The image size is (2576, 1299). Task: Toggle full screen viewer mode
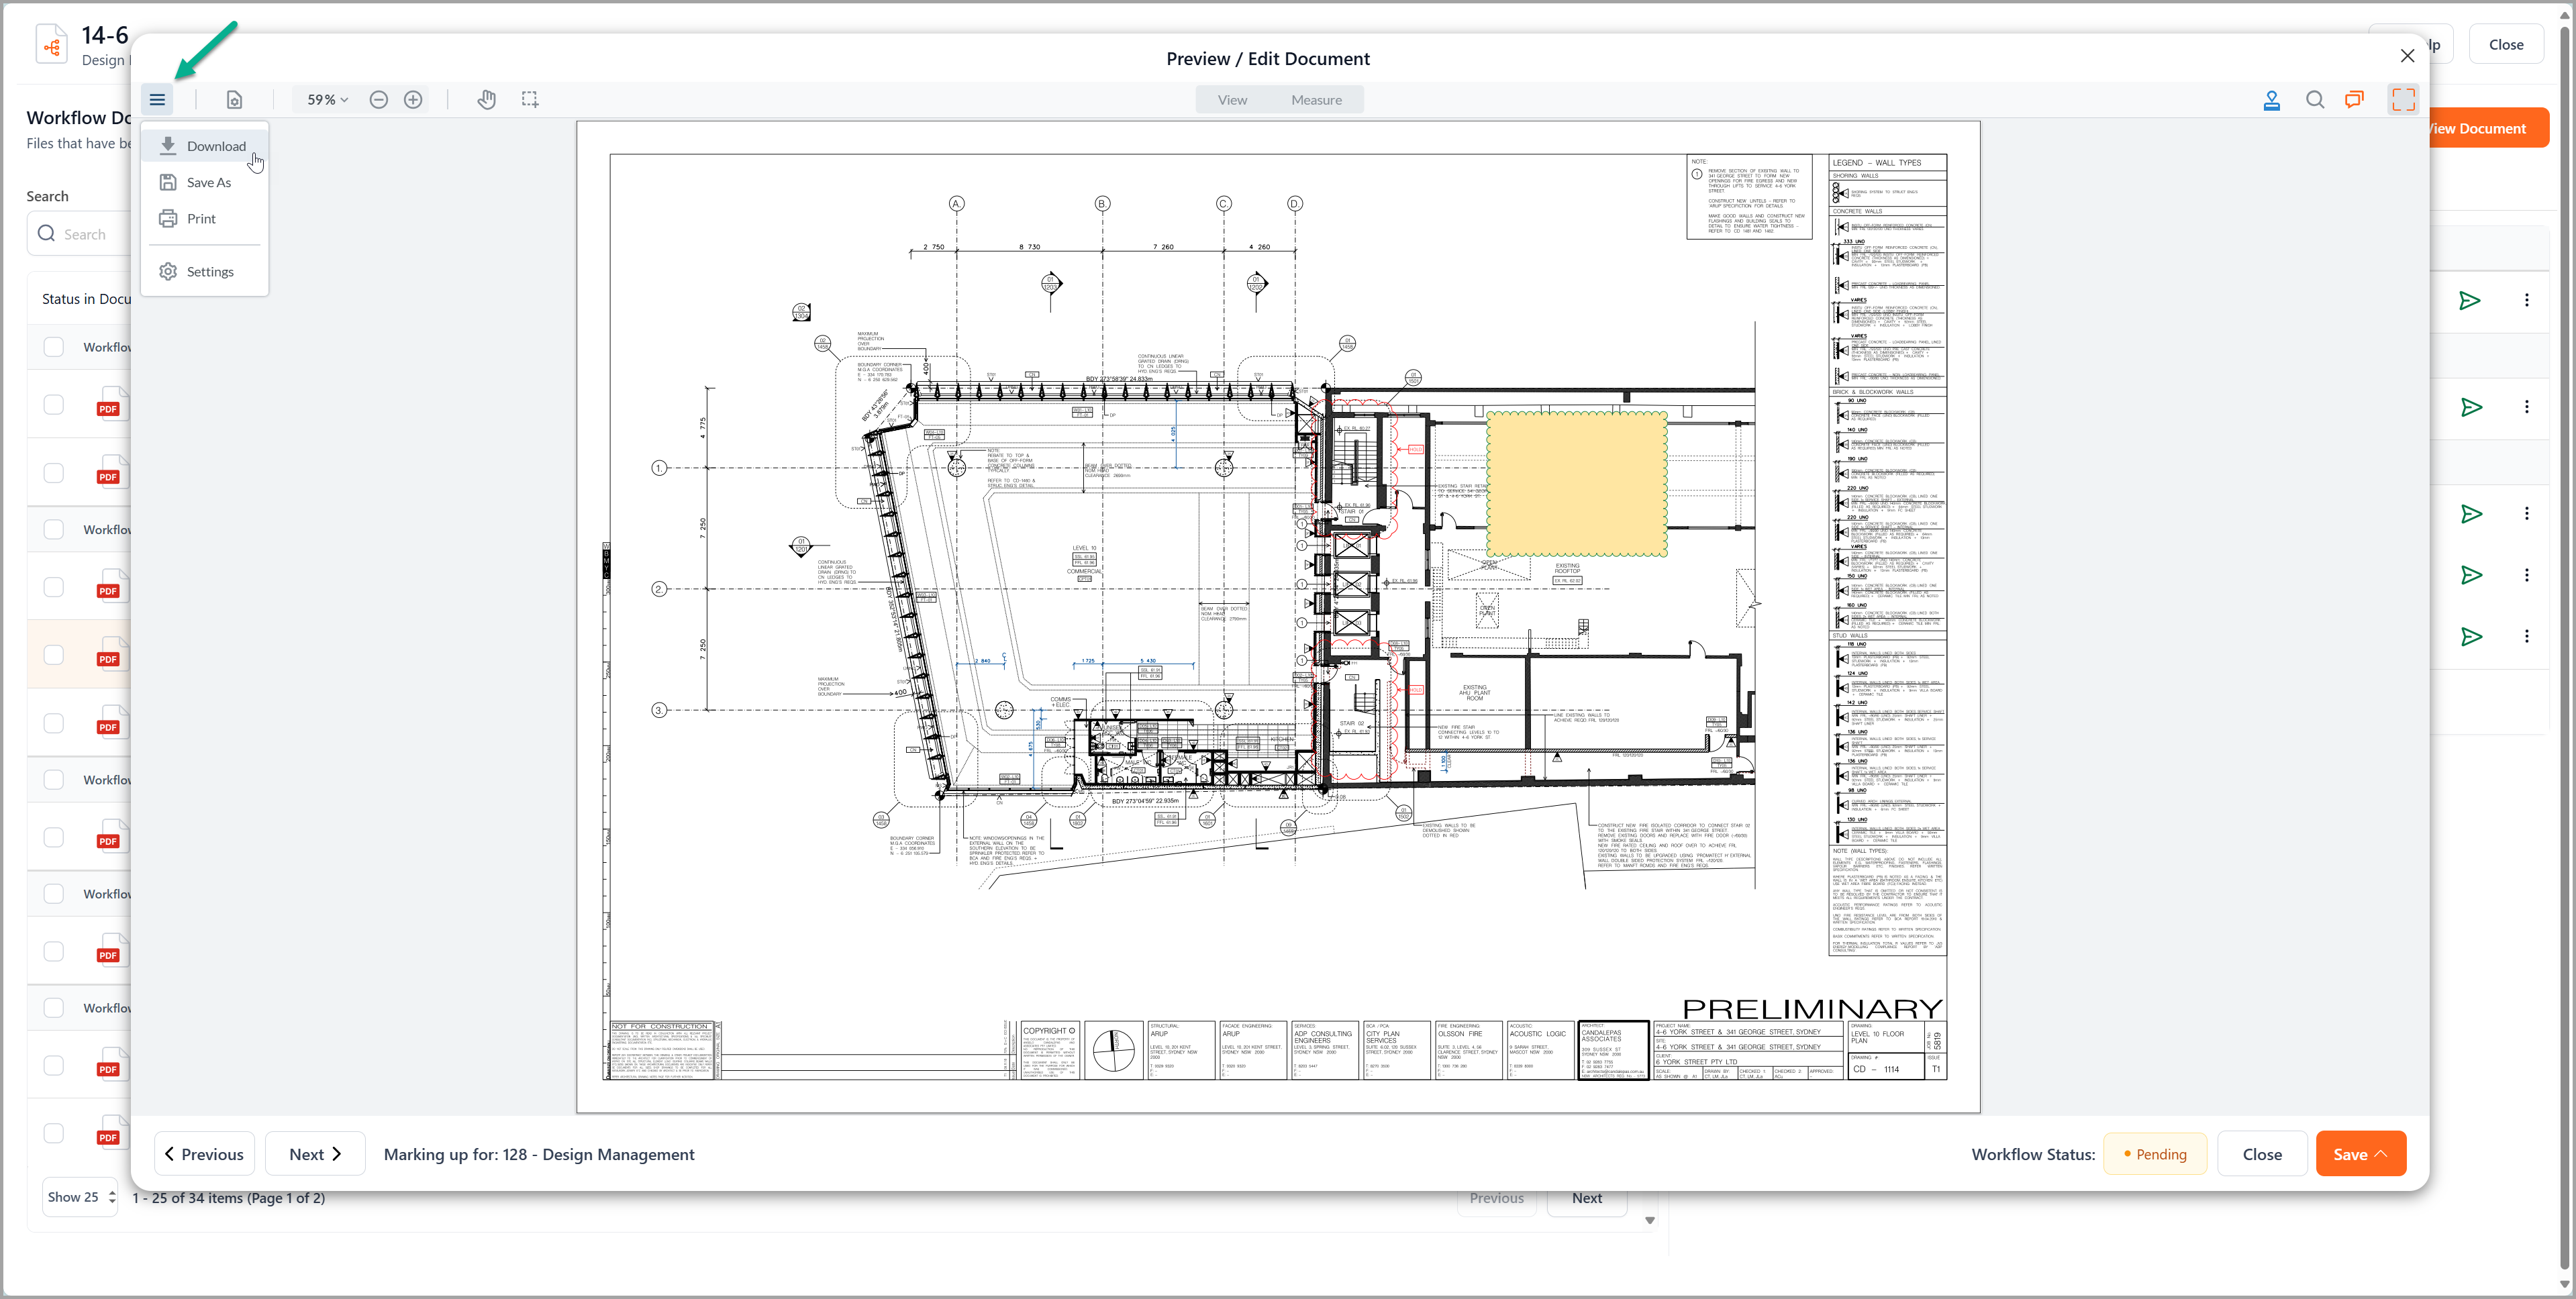click(2404, 100)
